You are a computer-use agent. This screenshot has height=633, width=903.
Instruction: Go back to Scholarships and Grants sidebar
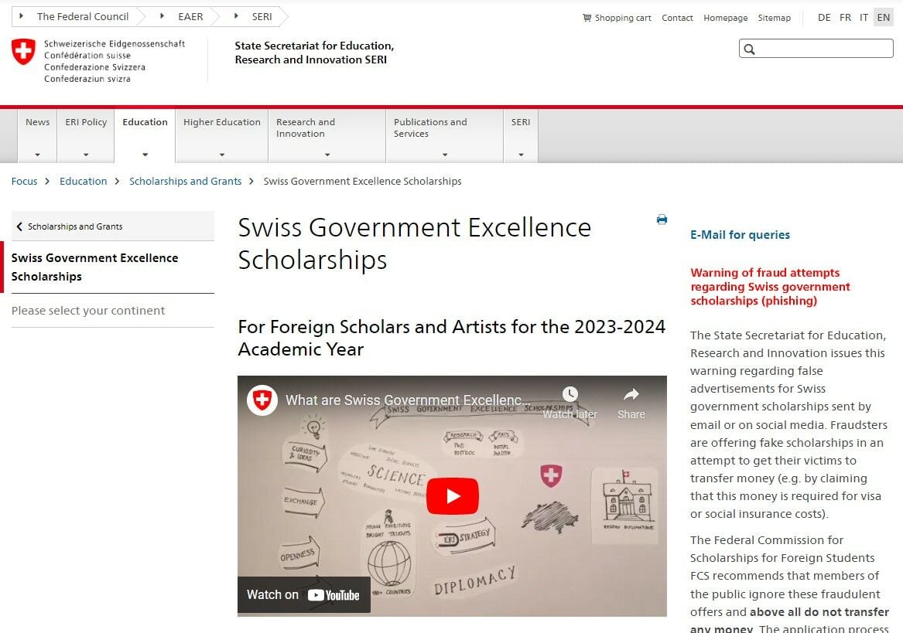pos(113,226)
